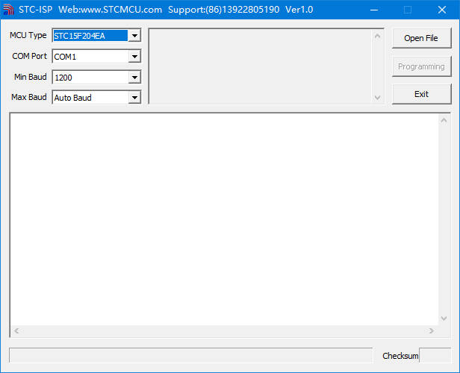Screen dimensions: 460x373
Task: Click the Checksum value field
Action: click(435, 355)
